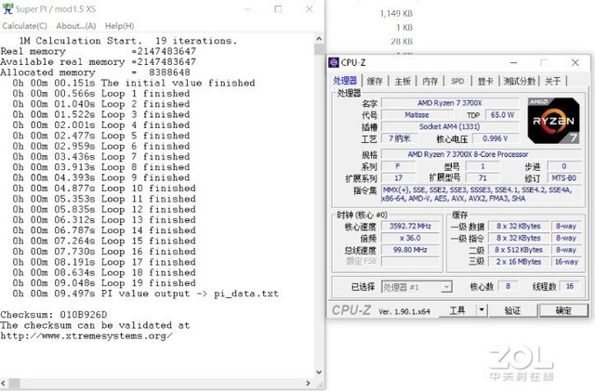Viewport: 595px width, 391px height.
Task: Click the 验证 button in CPU-Z
Action: click(x=512, y=310)
